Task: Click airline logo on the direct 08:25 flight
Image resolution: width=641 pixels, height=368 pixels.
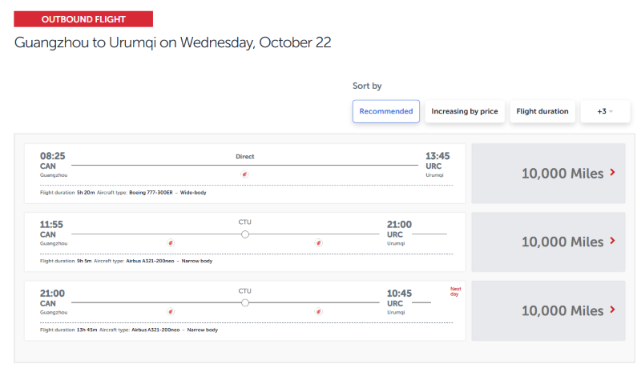Action: tap(244, 174)
